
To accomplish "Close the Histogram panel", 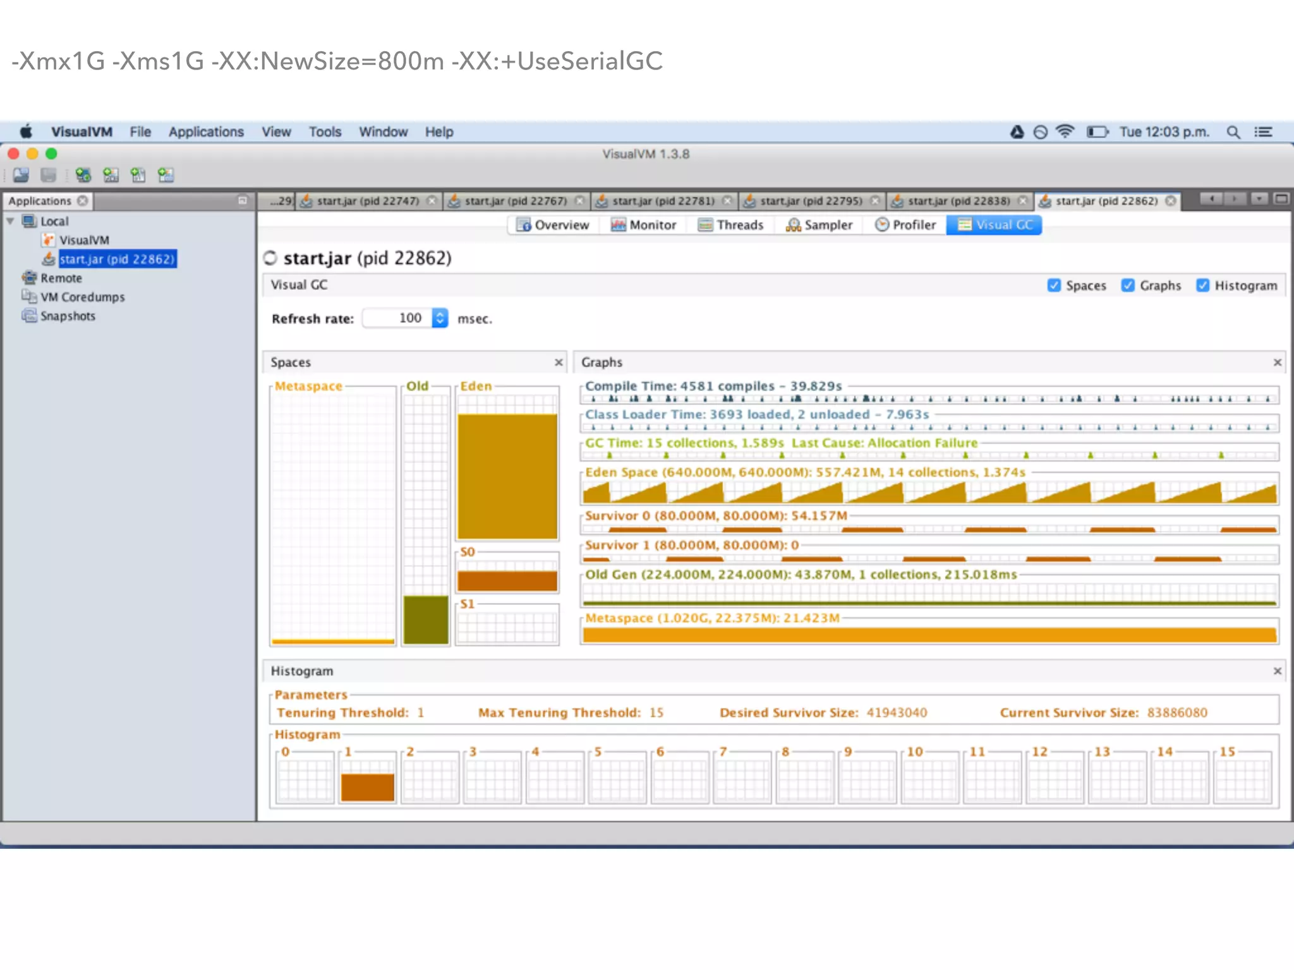I will click(x=1278, y=671).
